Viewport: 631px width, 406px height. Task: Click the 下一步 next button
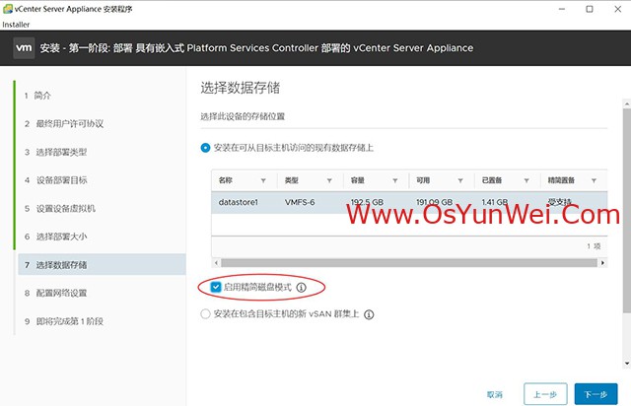click(x=596, y=394)
